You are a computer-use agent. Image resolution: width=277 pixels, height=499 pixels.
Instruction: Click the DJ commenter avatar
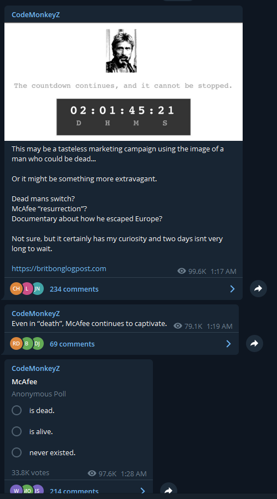click(x=37, y=343)
